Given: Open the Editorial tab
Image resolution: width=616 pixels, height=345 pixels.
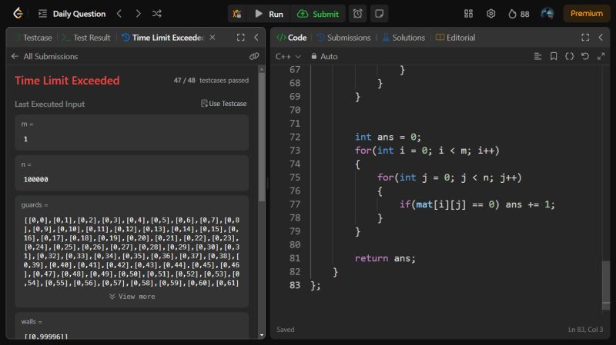Looking at the screenshot, I should click(456, 38).
